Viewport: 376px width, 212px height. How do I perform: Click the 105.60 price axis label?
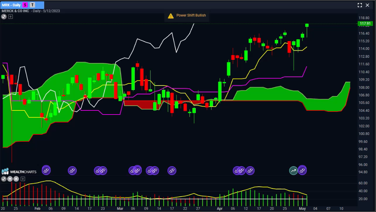(x=364, y=103)
